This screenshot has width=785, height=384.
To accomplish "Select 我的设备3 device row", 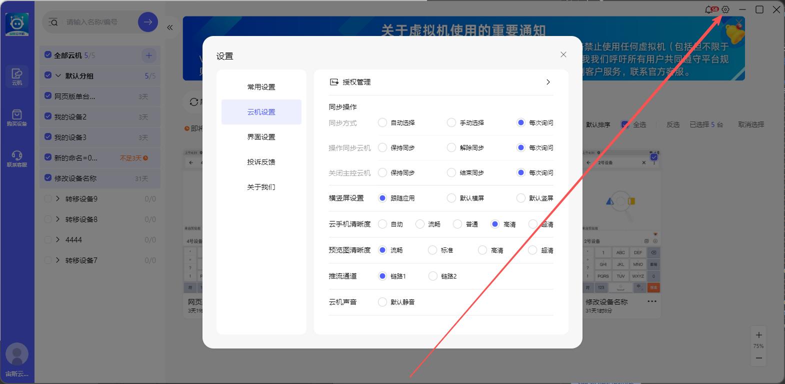I will [100, 137].
